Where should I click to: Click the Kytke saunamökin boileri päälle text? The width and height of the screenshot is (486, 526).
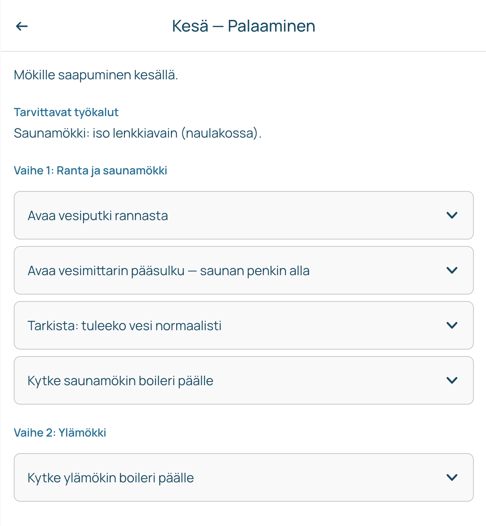coord(120,381)
